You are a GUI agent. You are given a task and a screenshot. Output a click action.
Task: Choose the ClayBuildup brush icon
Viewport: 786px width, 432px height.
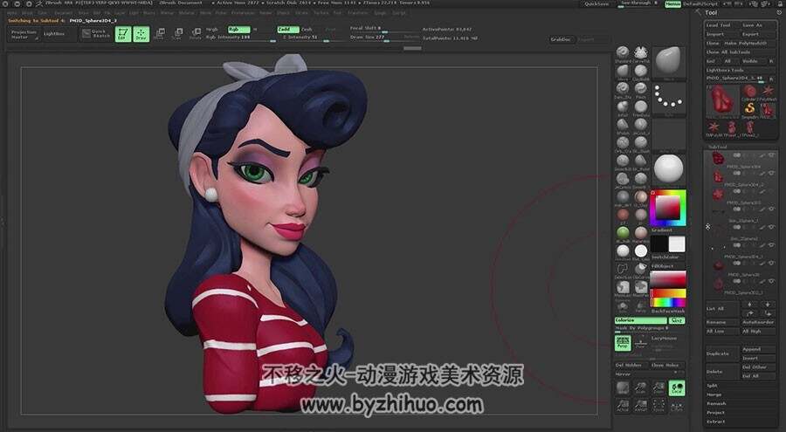(x=641, y=72)
